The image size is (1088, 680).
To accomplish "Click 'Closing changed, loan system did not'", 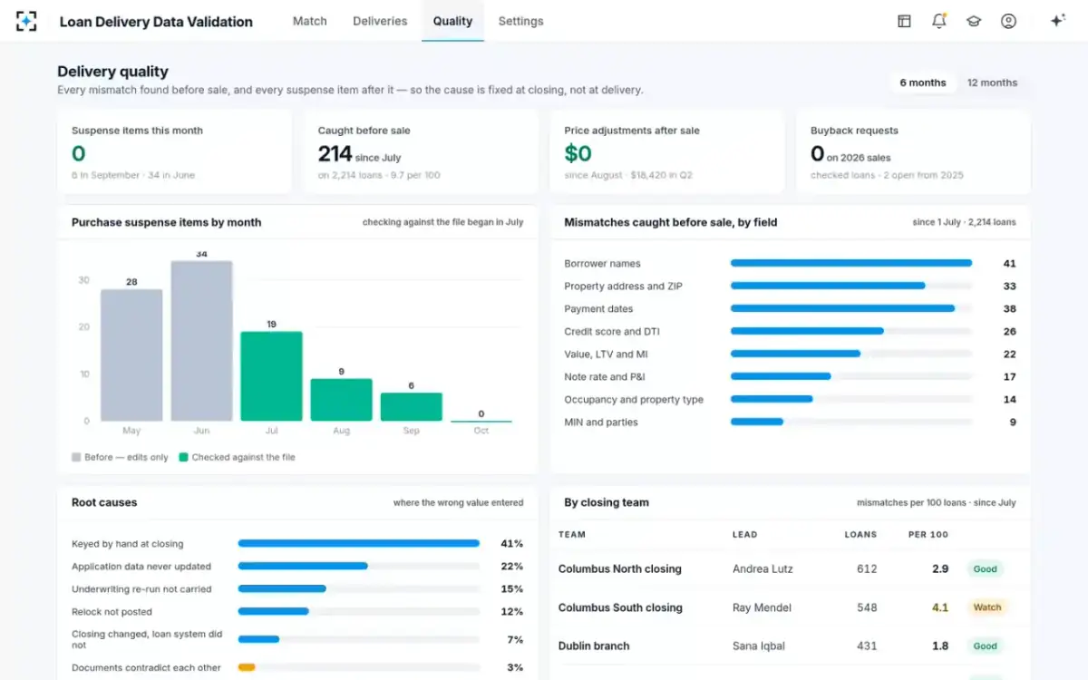I will 297,640.
